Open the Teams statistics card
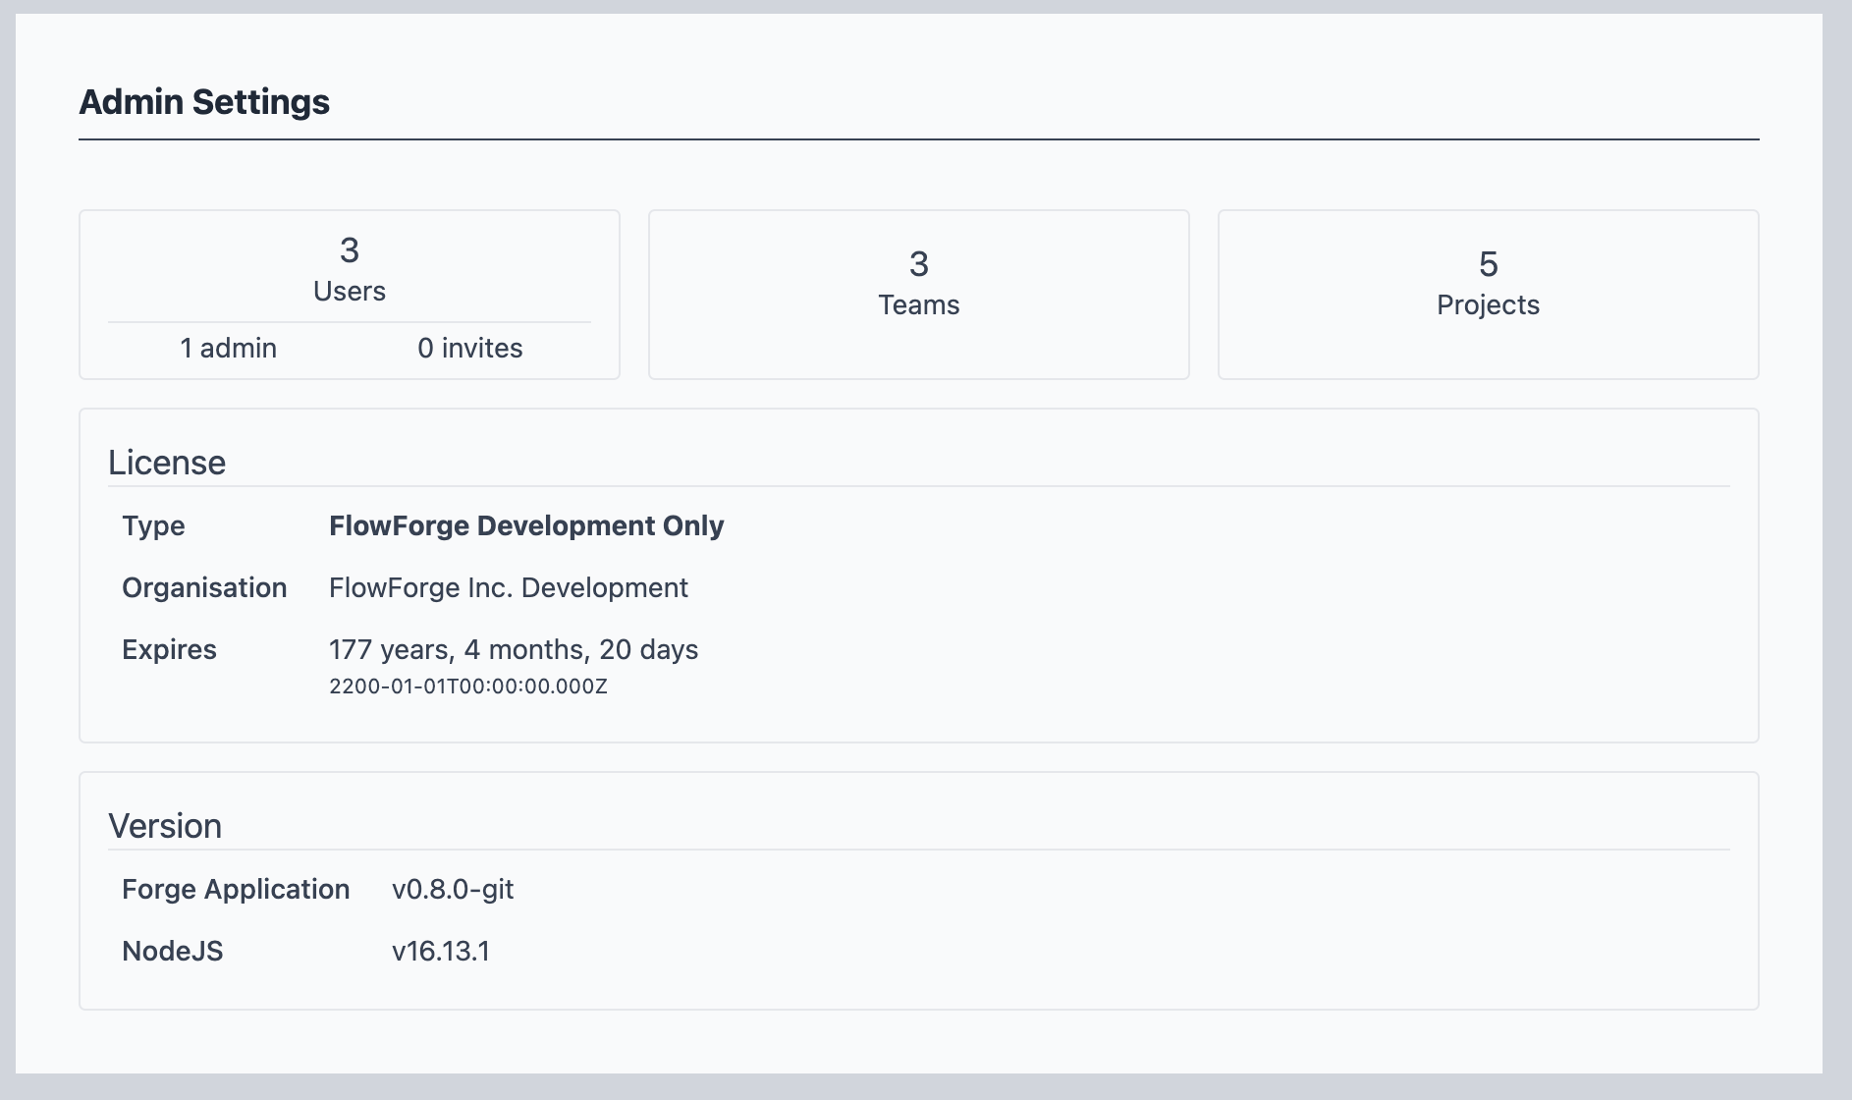1852x1100 pixels. [x=918, y=295]
